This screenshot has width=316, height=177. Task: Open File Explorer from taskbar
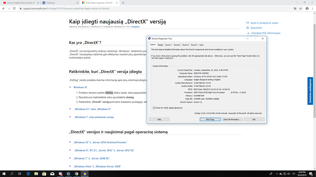36,174
